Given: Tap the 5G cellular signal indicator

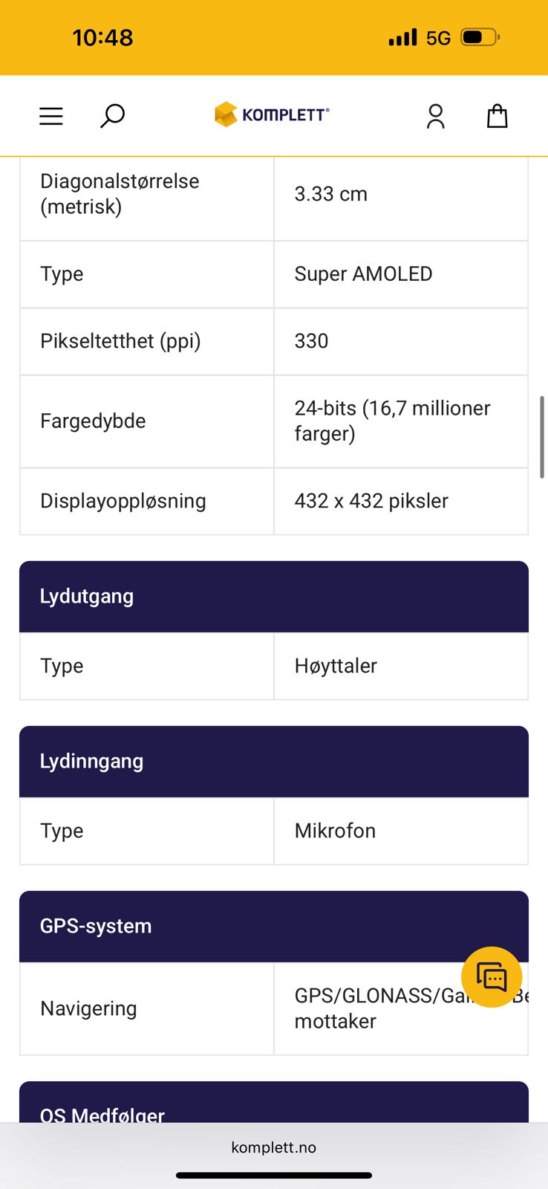Looking at the screenshot, I should click(420, 37).
